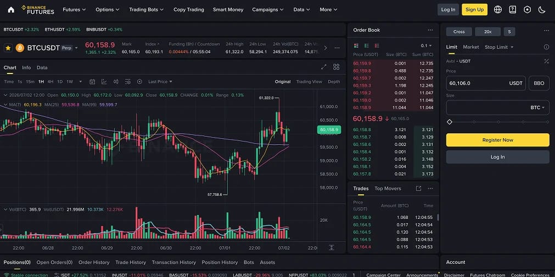Pop out the Trades panel

tap(418, 189)
